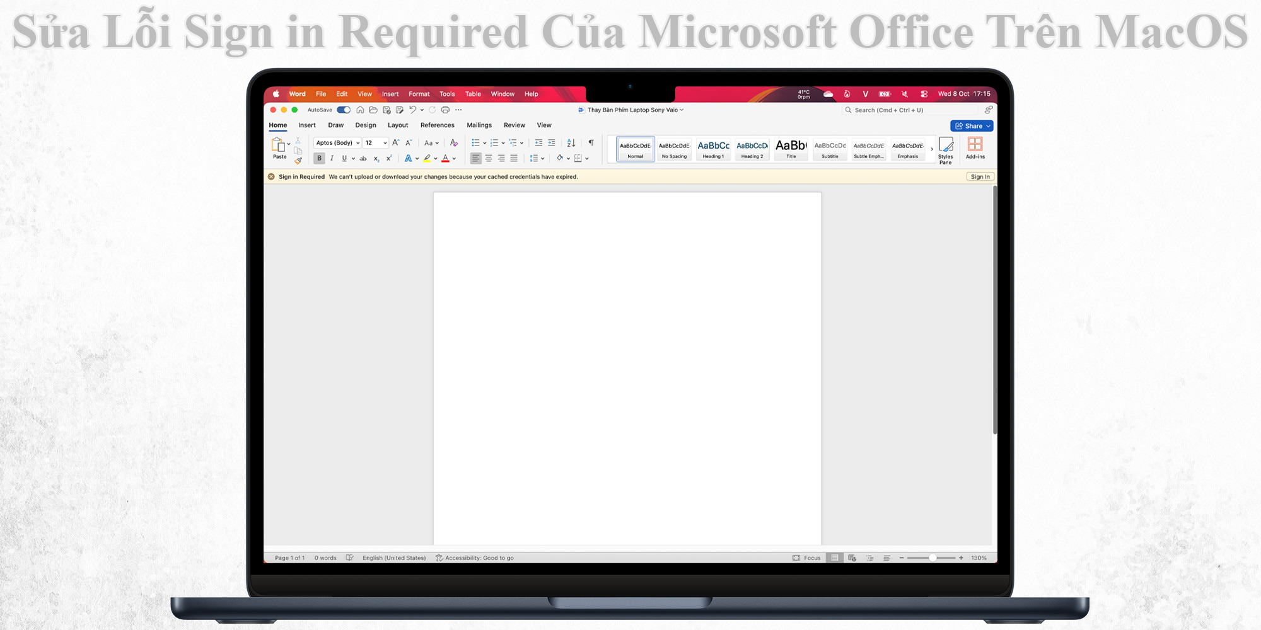This screenshot has width=1261, height=630.
Task: Click the blue Share button
Action: pos(972,126)
